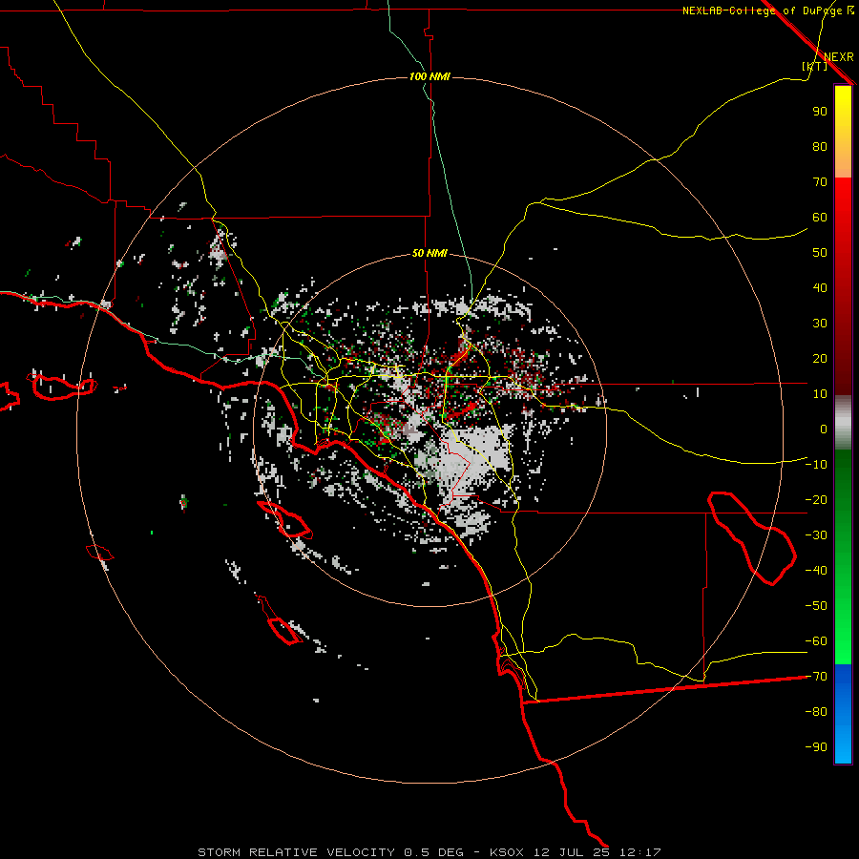This screenshot has height=859, width=859.
Task: Click the -40 value on the velocity scale
Action: pos(816,571)
